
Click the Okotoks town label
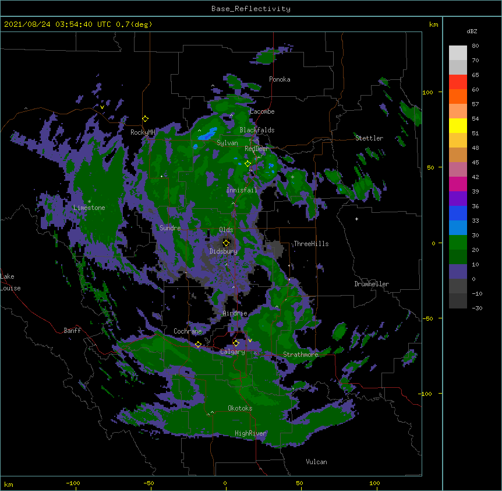tap(240, 408)
